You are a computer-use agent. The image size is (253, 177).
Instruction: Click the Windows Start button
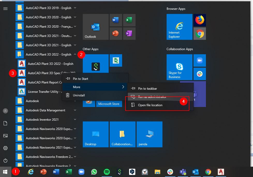point(5,172)
